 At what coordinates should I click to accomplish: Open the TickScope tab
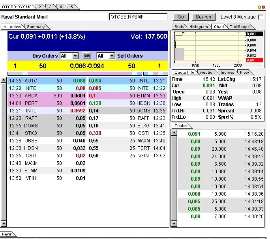(x=240, y=27)
